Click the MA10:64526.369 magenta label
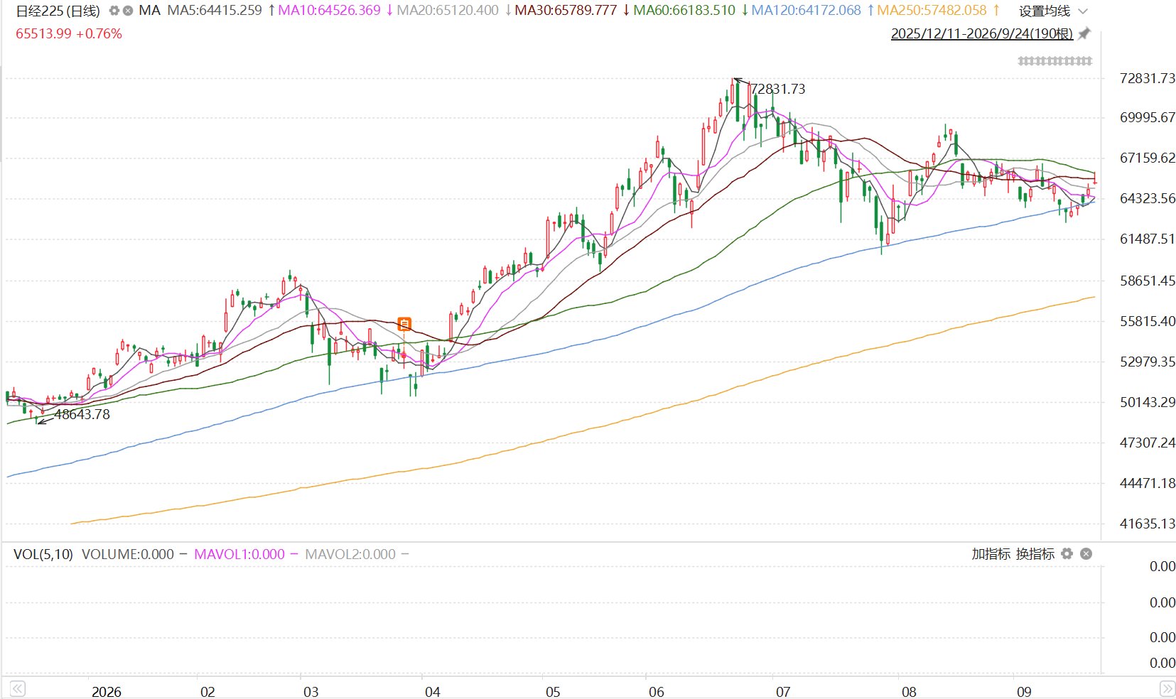1176x699 pixels. [329, 11]
